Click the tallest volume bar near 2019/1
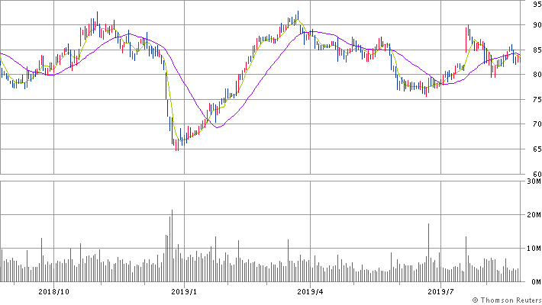The height and width of the screenshot is (305, 542). (172, 246)
